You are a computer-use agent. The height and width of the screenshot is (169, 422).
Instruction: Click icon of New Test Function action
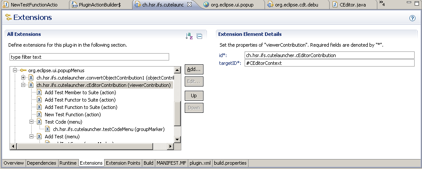tap(39, 115)
